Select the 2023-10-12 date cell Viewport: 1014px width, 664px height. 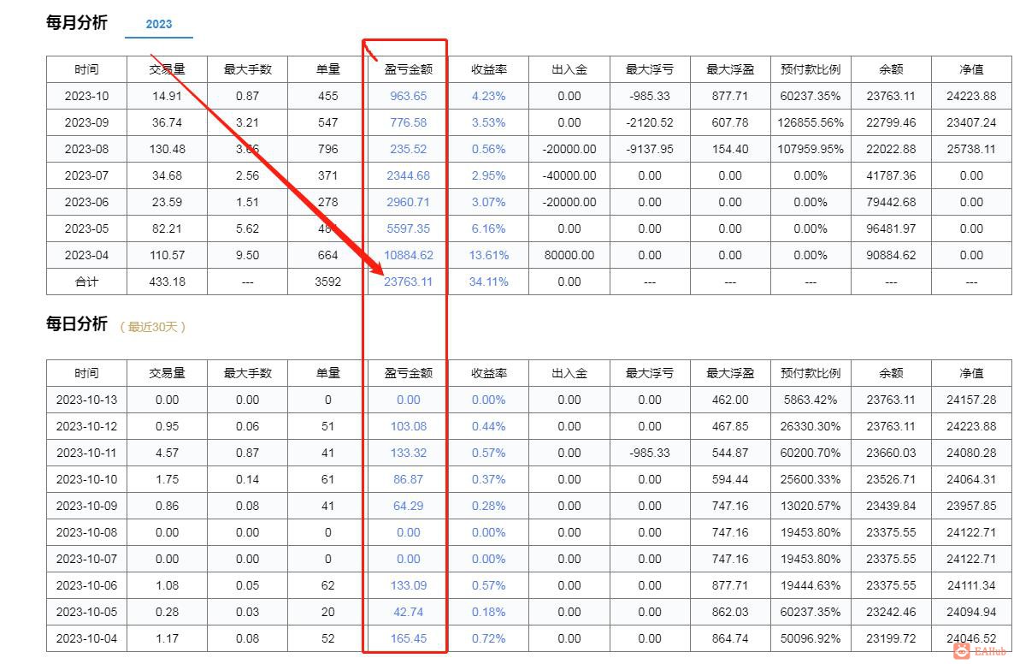click(x=86, y=426)
